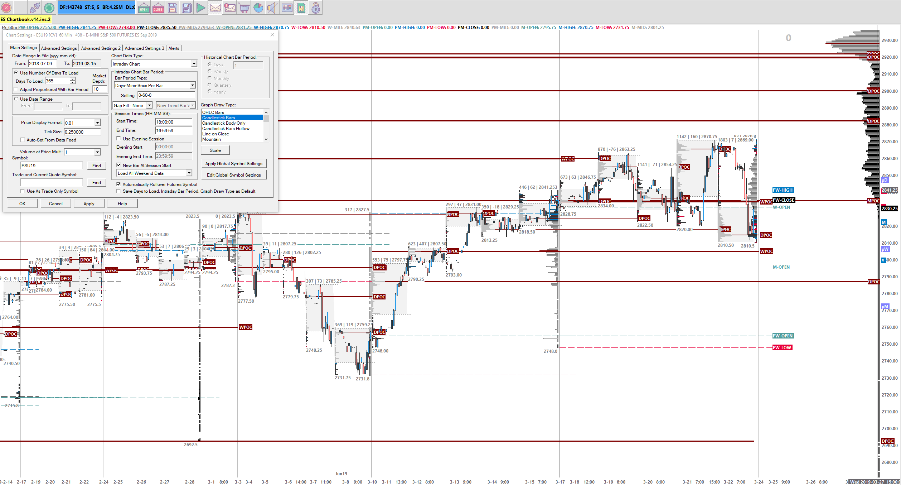Click the Start Time input field
This screenshot has width=901, height=485.
tap(173, 122)
